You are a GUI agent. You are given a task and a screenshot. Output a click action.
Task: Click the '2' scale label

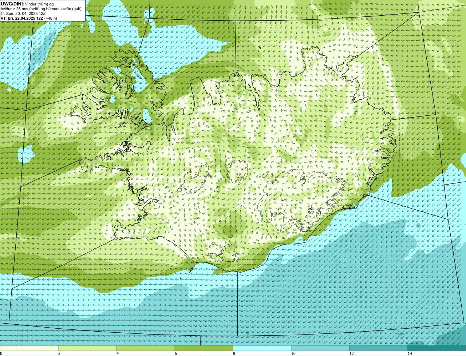tap(59, 353)
